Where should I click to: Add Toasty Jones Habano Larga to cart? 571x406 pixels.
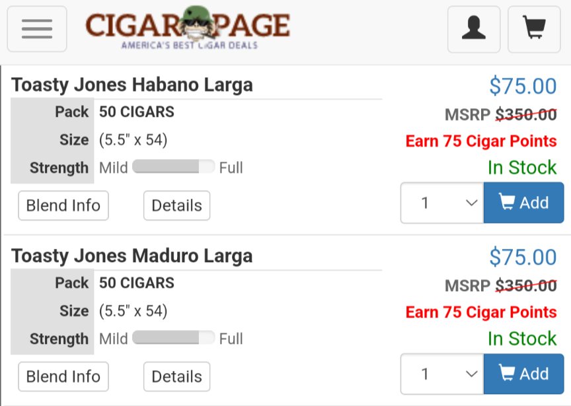click(x=523, y=203)
